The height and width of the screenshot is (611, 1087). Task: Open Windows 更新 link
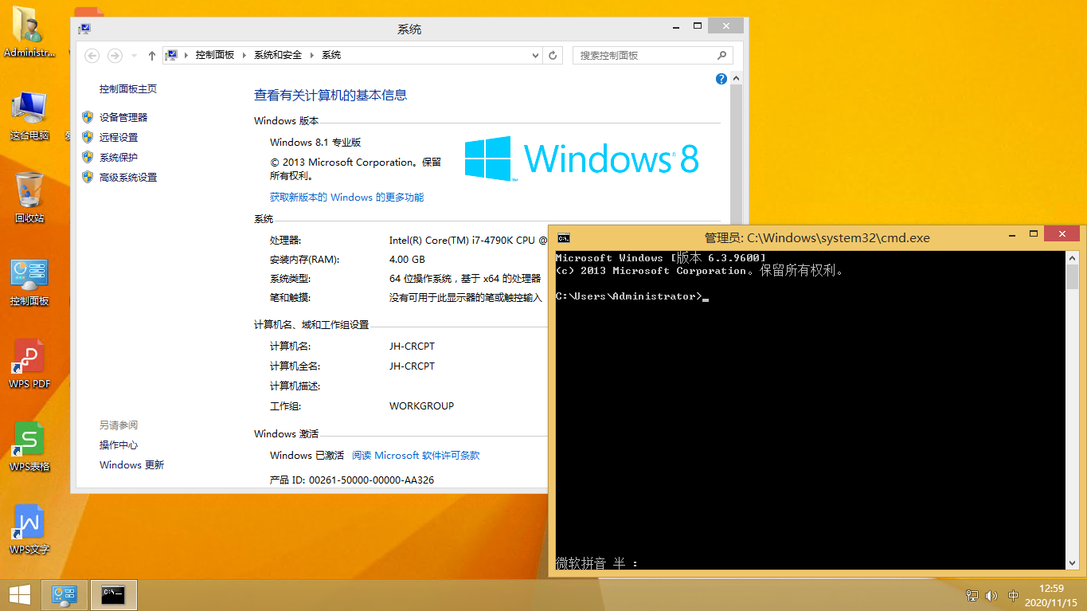131,465
